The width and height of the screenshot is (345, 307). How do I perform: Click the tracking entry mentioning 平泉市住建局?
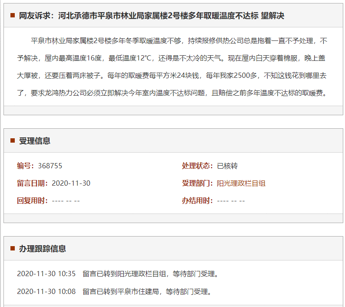(x=147, y=291)
